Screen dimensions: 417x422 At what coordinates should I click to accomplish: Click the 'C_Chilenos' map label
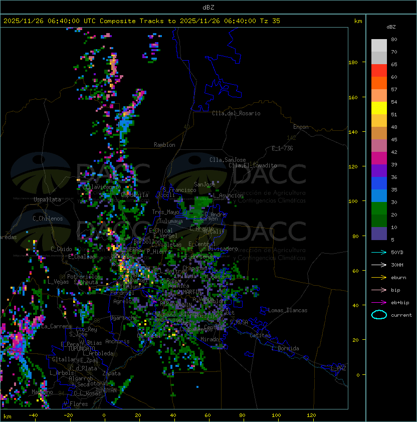pyautogui.click(x=48, y=219)
